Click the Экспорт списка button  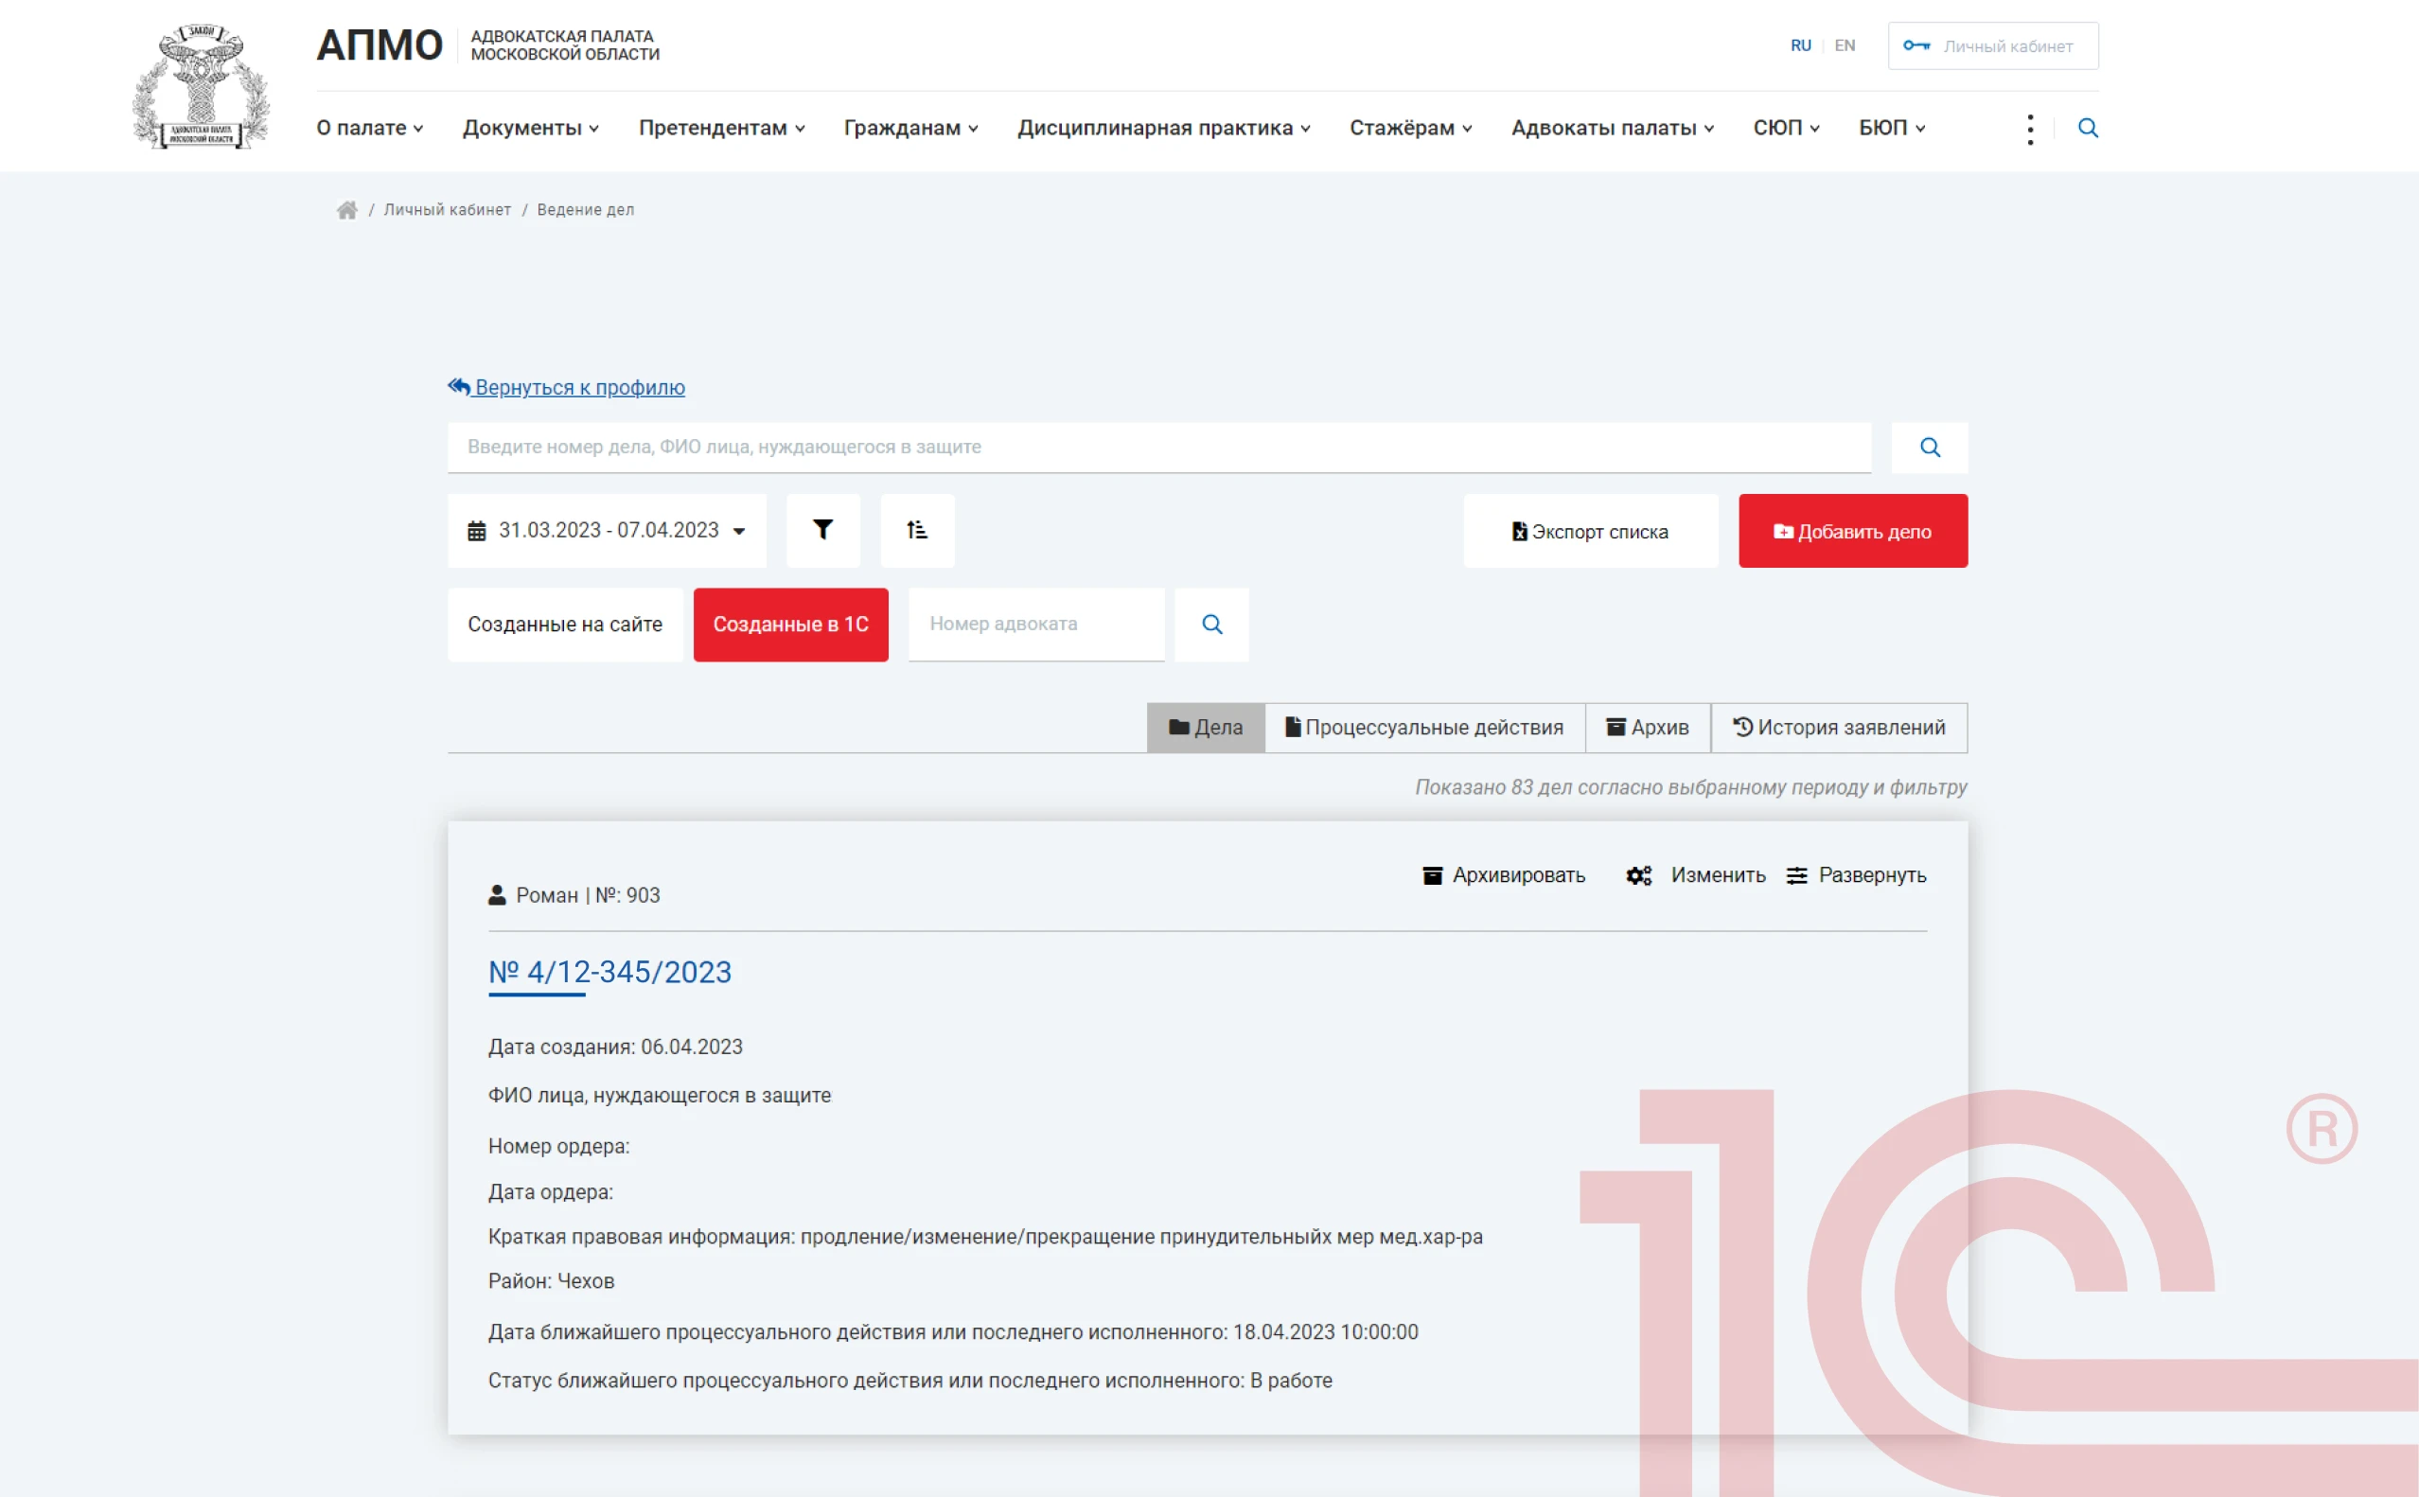tap(1590, 531)
